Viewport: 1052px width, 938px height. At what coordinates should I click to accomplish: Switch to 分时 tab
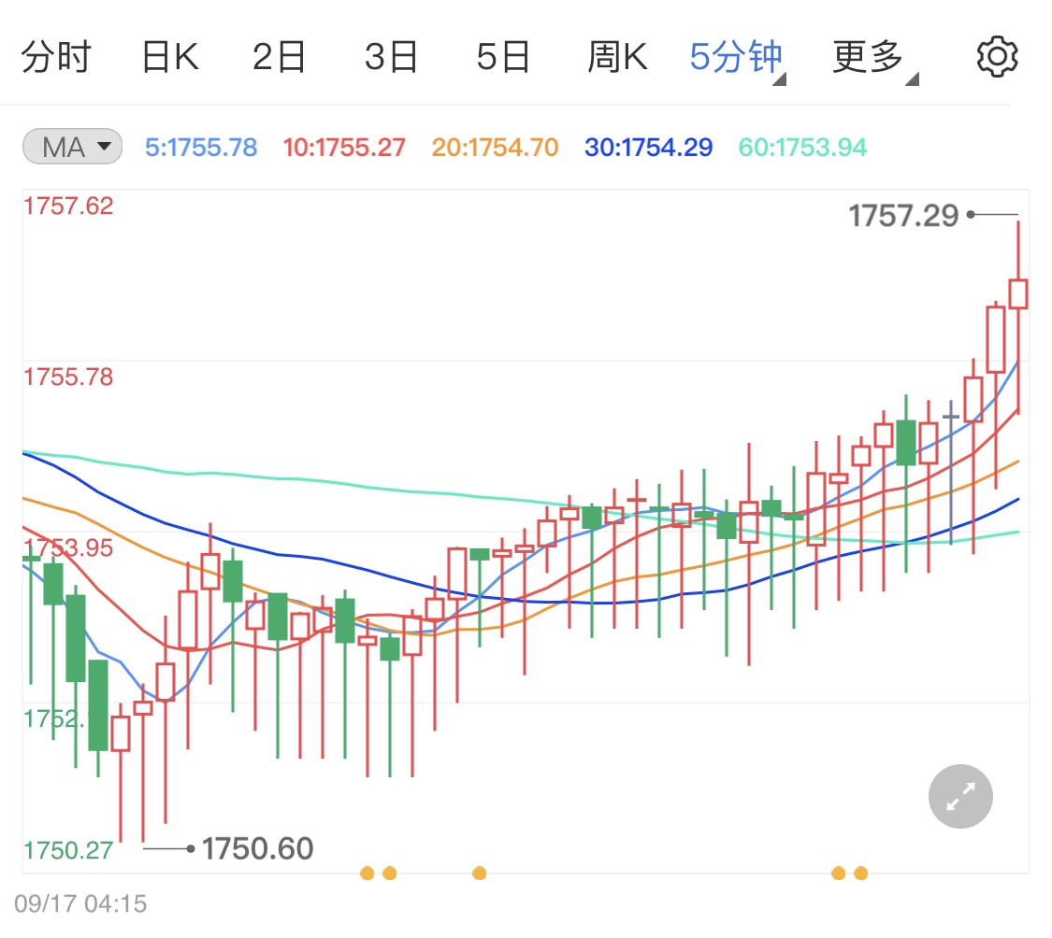pyautogui.click(x=56, y=57)
